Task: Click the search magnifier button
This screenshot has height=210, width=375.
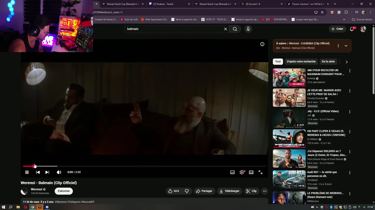Action: click(x=235, y=29)
